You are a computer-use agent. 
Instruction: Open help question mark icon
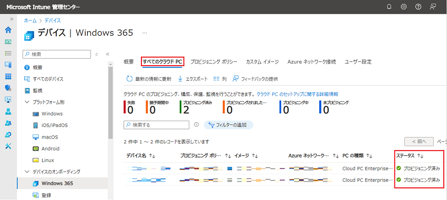418,7
